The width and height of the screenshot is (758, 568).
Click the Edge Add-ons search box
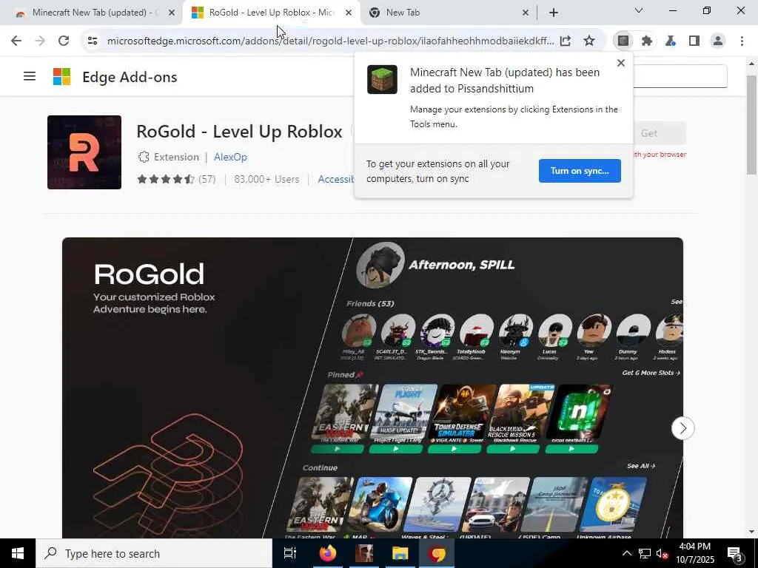pos(680,76)
